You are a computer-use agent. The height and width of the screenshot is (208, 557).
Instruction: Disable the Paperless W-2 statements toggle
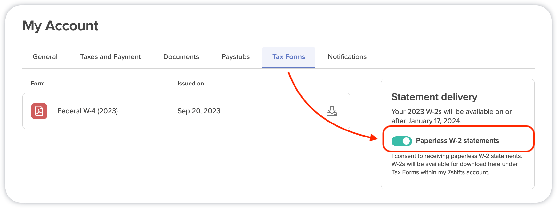click(x=401, y=141)
